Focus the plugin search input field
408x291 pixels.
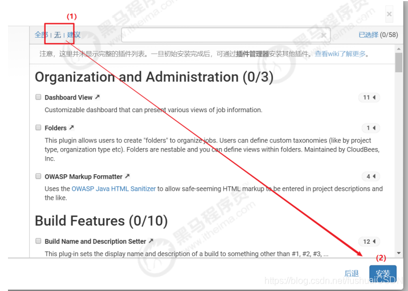click(226, 35)
